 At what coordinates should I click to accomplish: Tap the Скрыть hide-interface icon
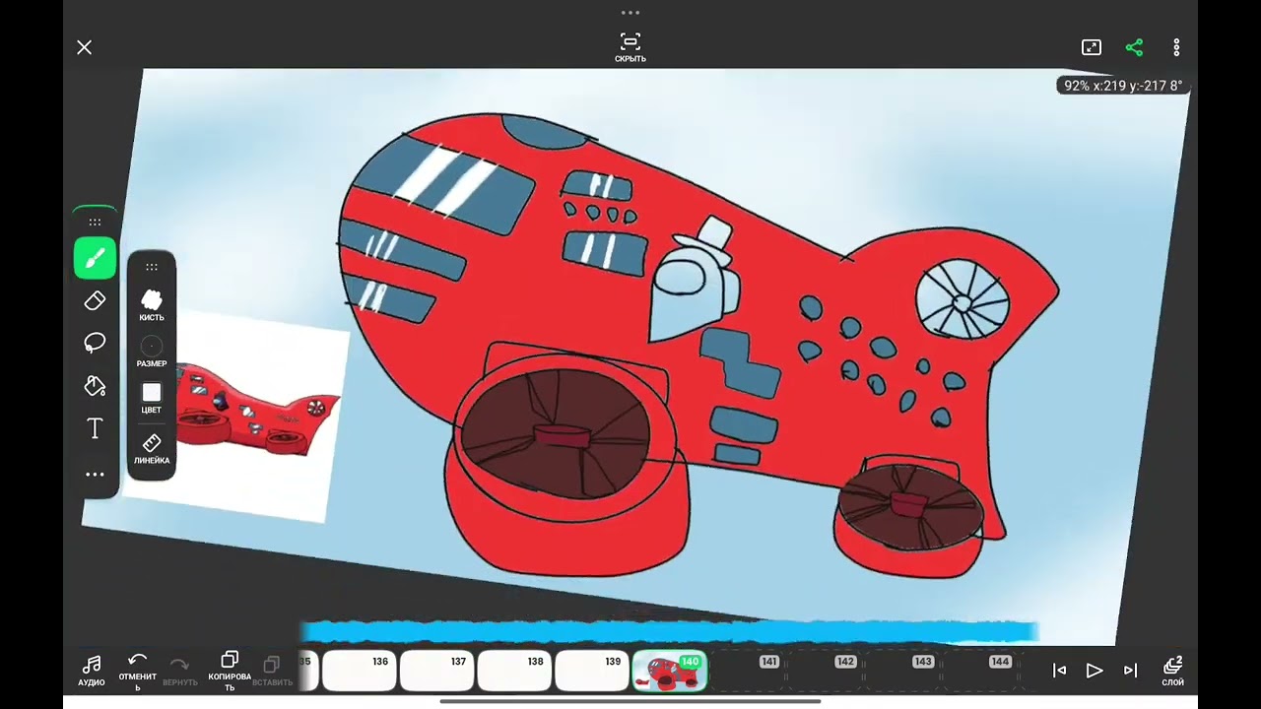[630, 47]
